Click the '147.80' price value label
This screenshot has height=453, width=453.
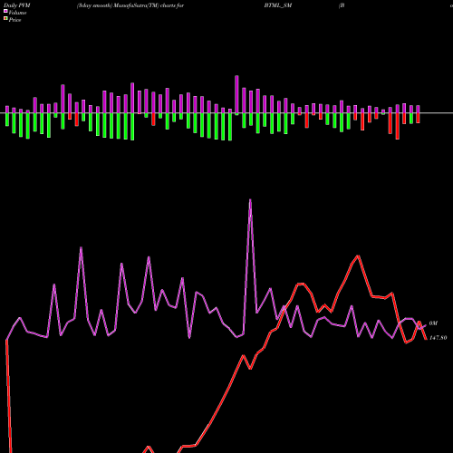(438, 338)
